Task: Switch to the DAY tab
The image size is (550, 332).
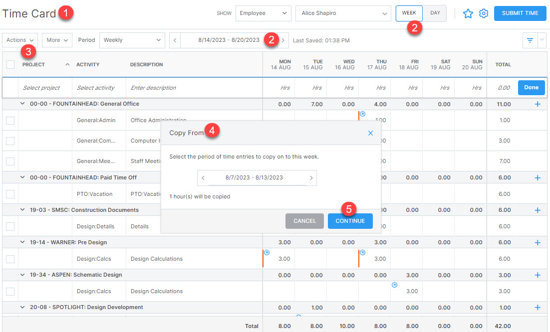Action: click(x=434, y=13)
